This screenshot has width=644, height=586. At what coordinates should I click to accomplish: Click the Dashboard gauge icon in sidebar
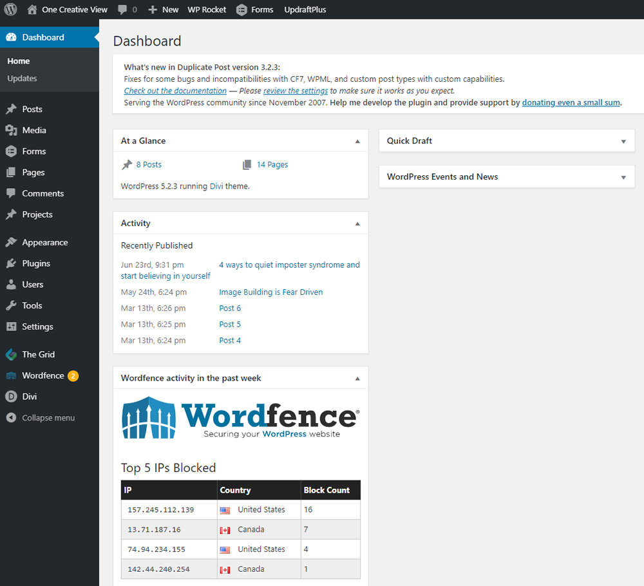coord(11,37)
